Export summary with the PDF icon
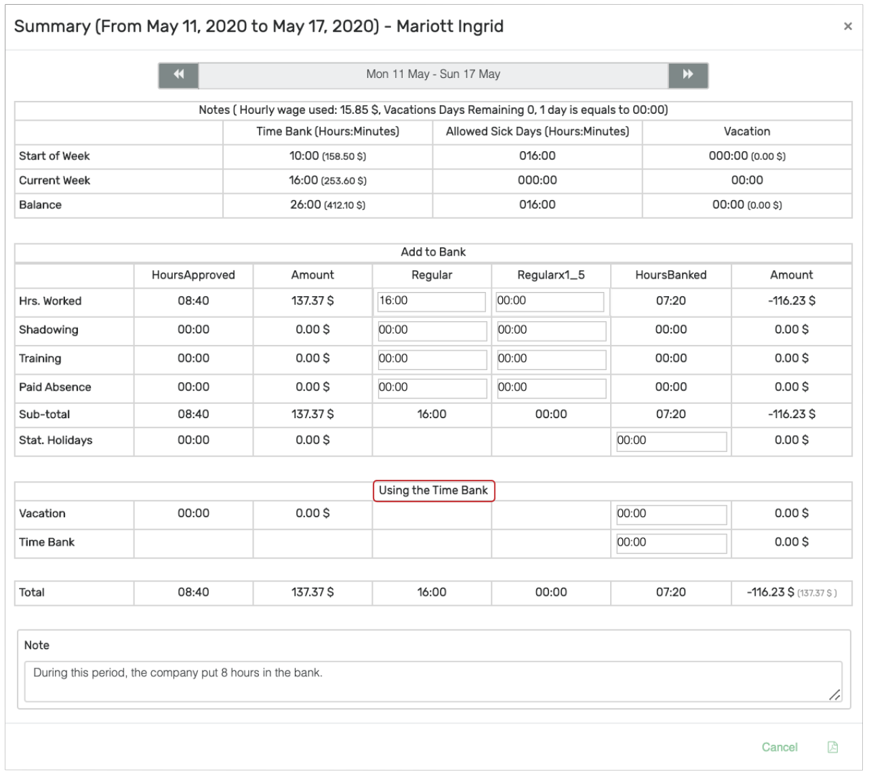The width and height of the screenshot is (869, 778). click(832, 747)
